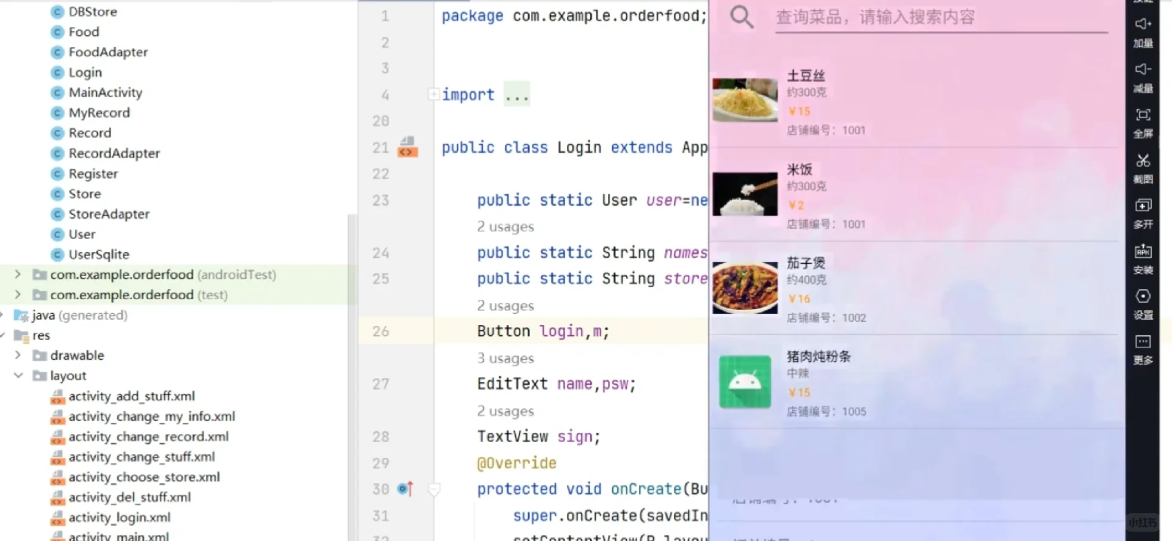Click the volume up icon in emulator sidebar
1172x541 pixels.
pos(1143,24)
